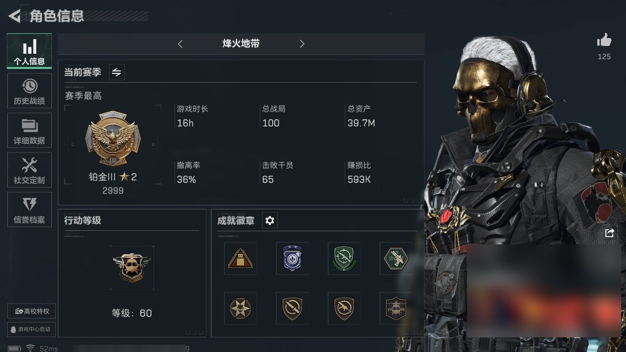Select the green crosshair shield badge
Viewport: 626px width, 352px height.
point(344,258)
